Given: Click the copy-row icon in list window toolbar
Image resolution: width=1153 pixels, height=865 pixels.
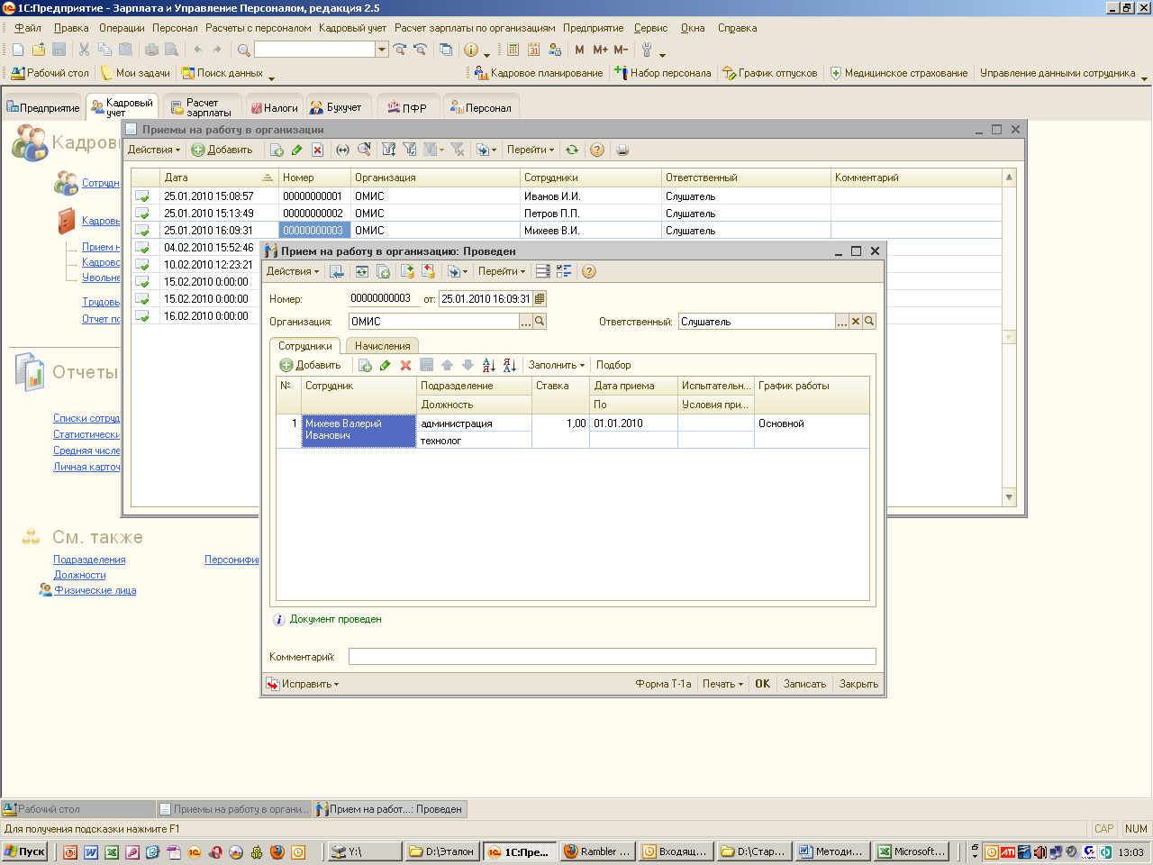Looking at the screenshot, I should pyautogui.click(x=277, y=150).
